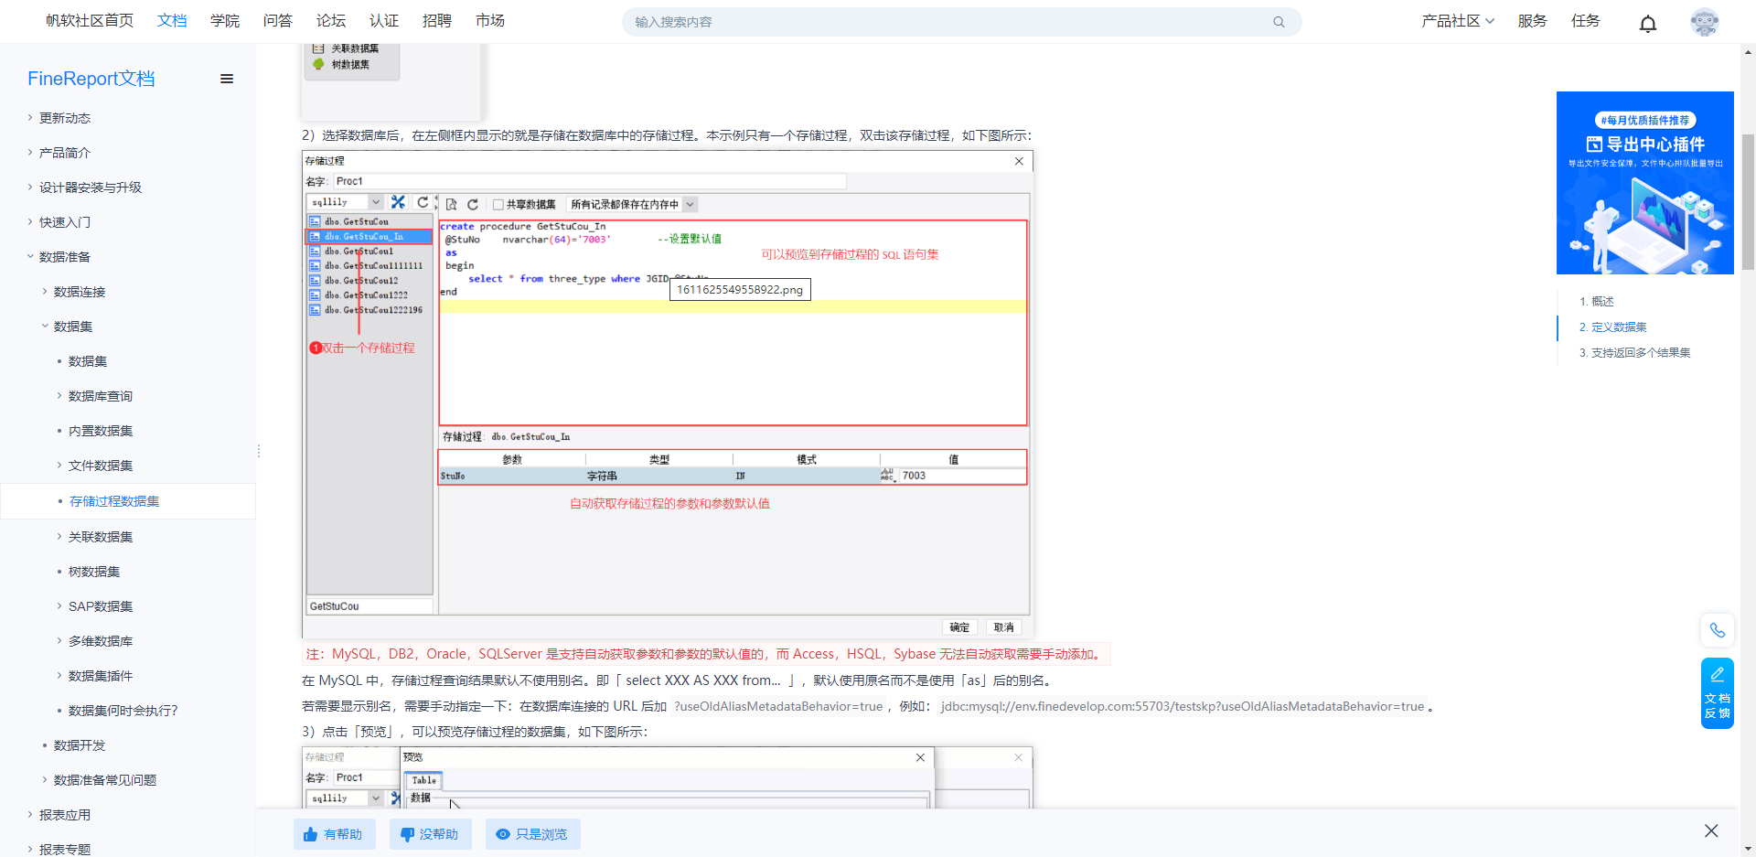Open the notifications bell
1756x857 pixels.
[x=1648, y=23]
